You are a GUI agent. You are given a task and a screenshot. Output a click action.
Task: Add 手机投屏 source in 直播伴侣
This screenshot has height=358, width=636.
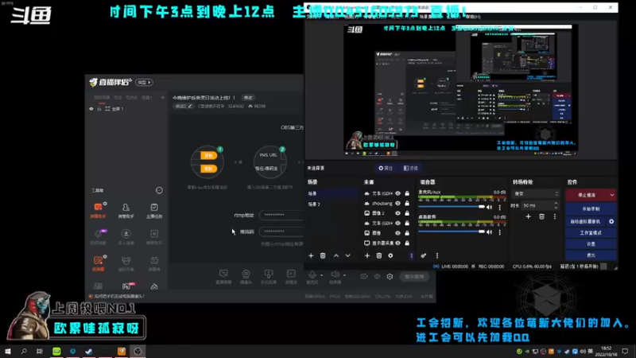[268, 277]
